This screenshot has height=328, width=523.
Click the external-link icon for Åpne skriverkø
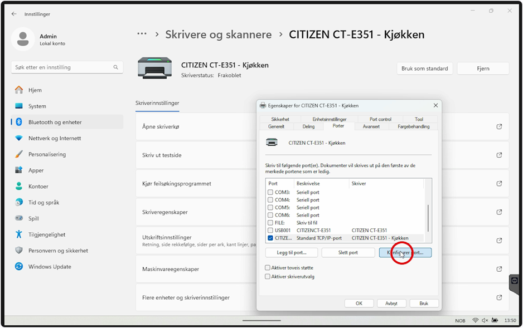(499, 126)
